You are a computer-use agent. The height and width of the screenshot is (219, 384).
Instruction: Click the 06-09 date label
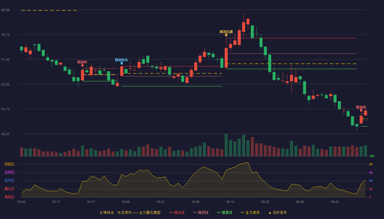pyautogui.click(x=300, y=202)
